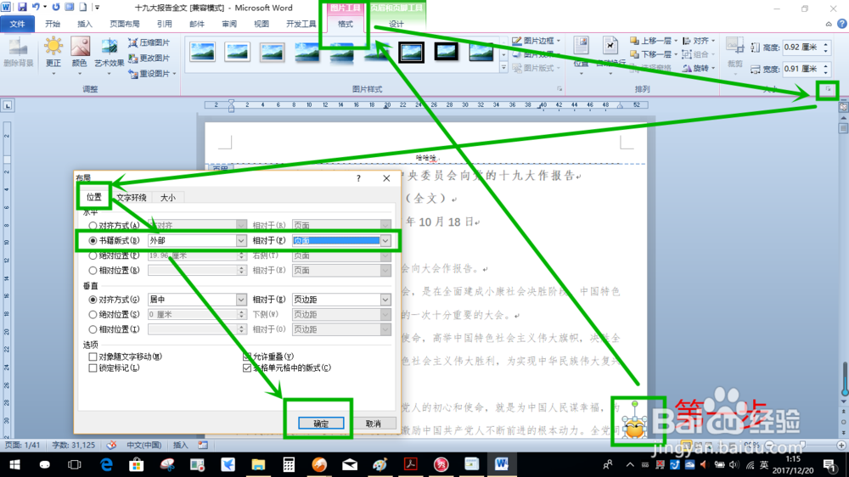849x477 pixels.
Task: Open File Explorer from the taskbar
Action: click(x=258, y=464)
